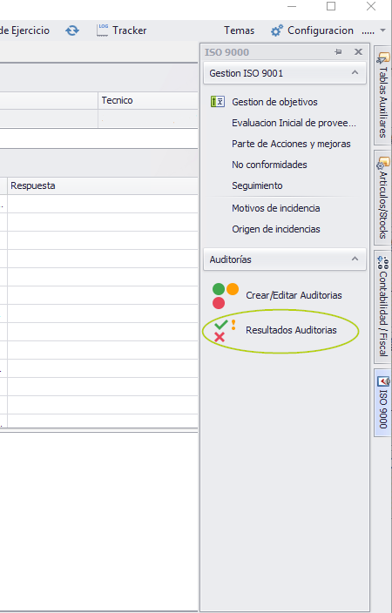Viewport: 392px width, 613px height.
Task: Pin the ISO 9000 panel
Action: click(338, 52)
